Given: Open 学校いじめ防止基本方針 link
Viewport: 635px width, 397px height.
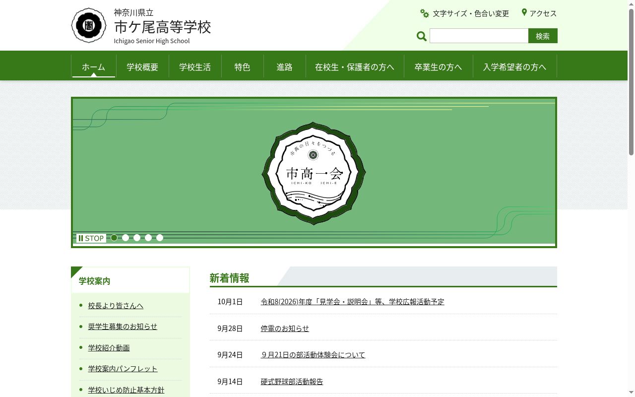Looking at the screenshot, I should click(x=126, y=390).
